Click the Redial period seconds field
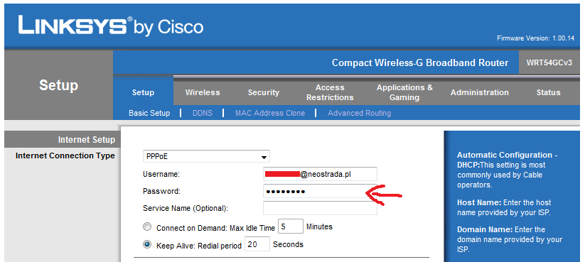Image resolution: width=585 pixels, height=262 pixels. pos(257,244)
